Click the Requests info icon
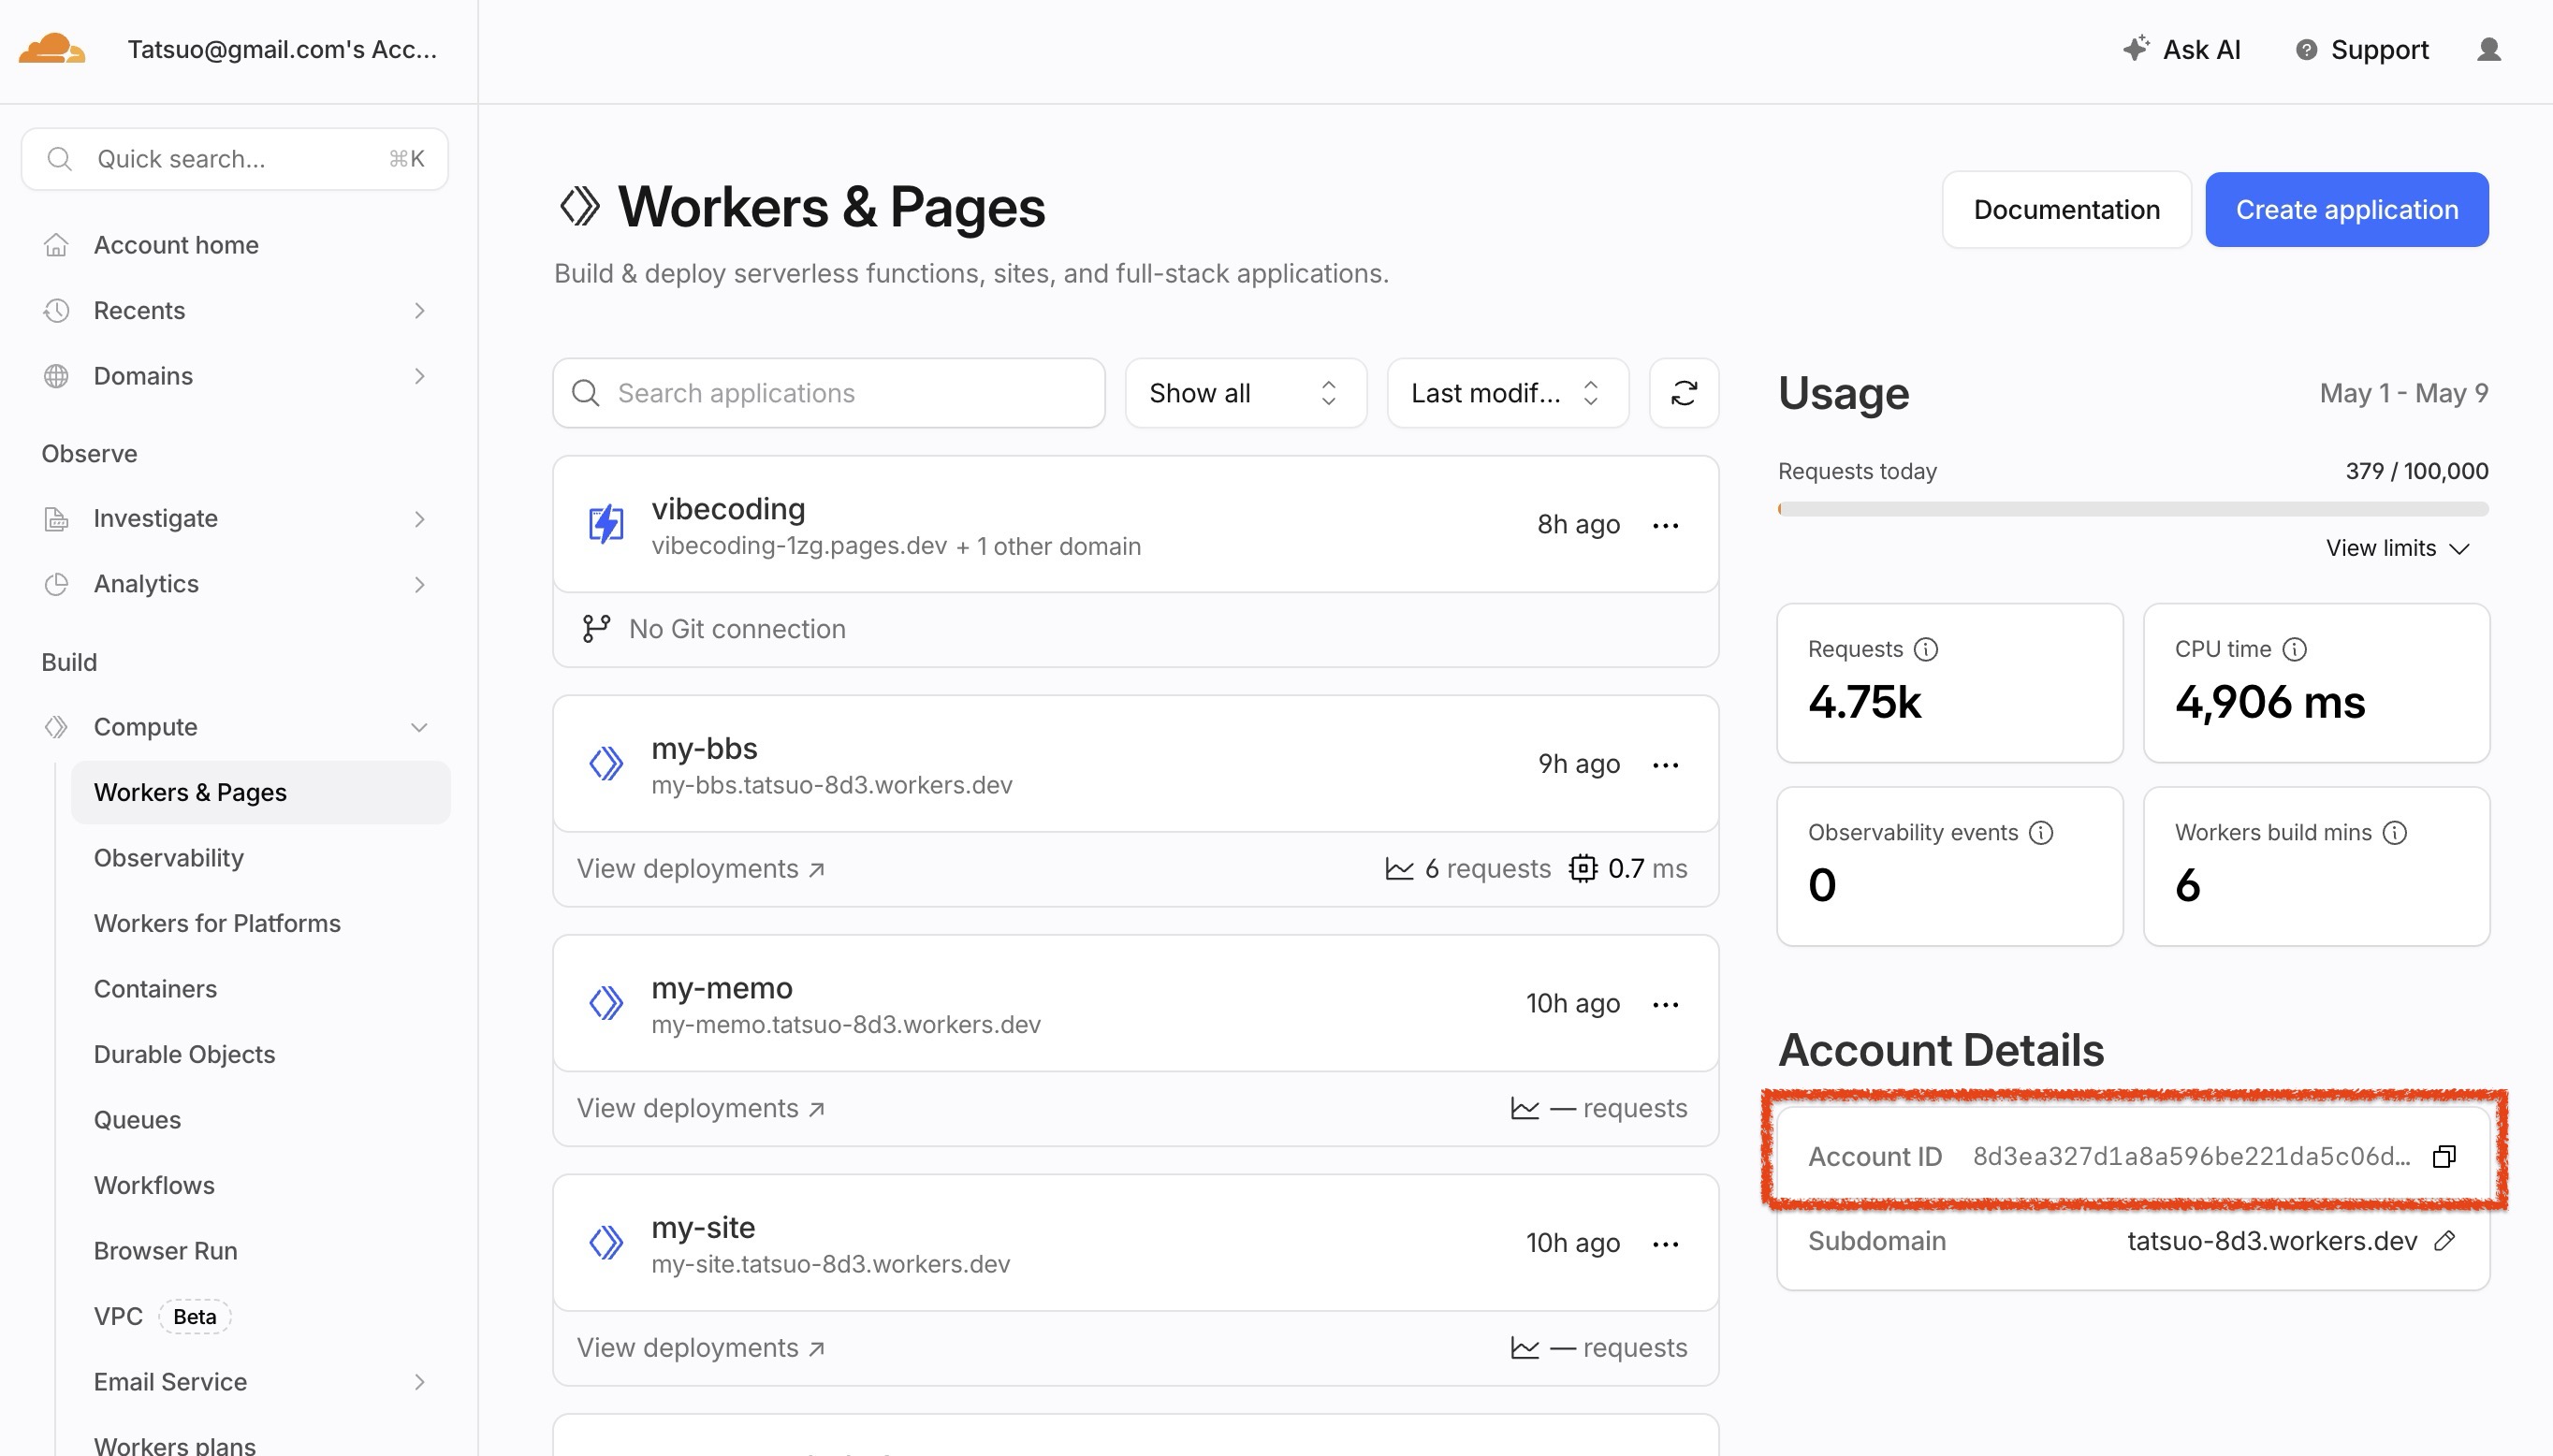The height and width of the screenshot is (1456, 2553). click(x=1925, y=650)
